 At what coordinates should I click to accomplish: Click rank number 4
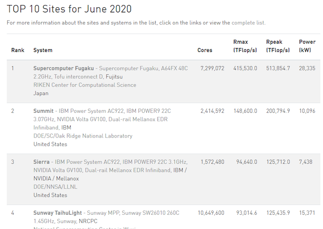coord(12,213)
